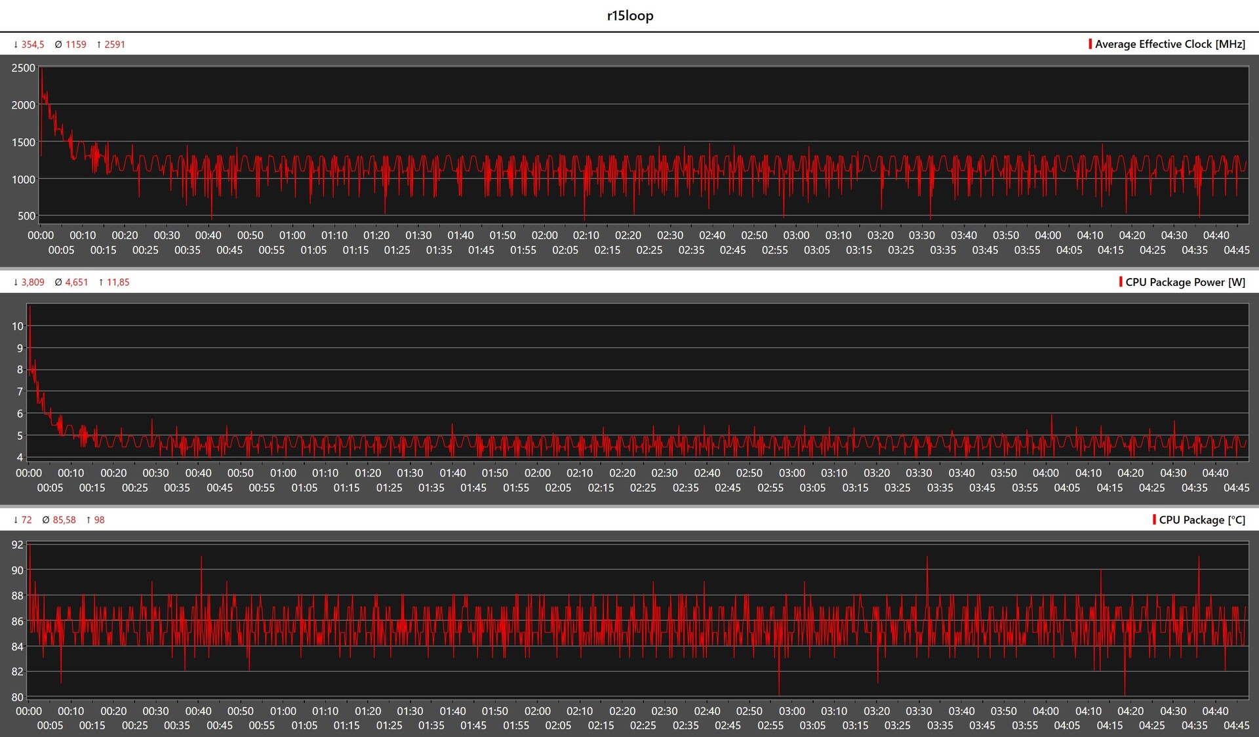Click the r15loop title at the top

(629, 16)
